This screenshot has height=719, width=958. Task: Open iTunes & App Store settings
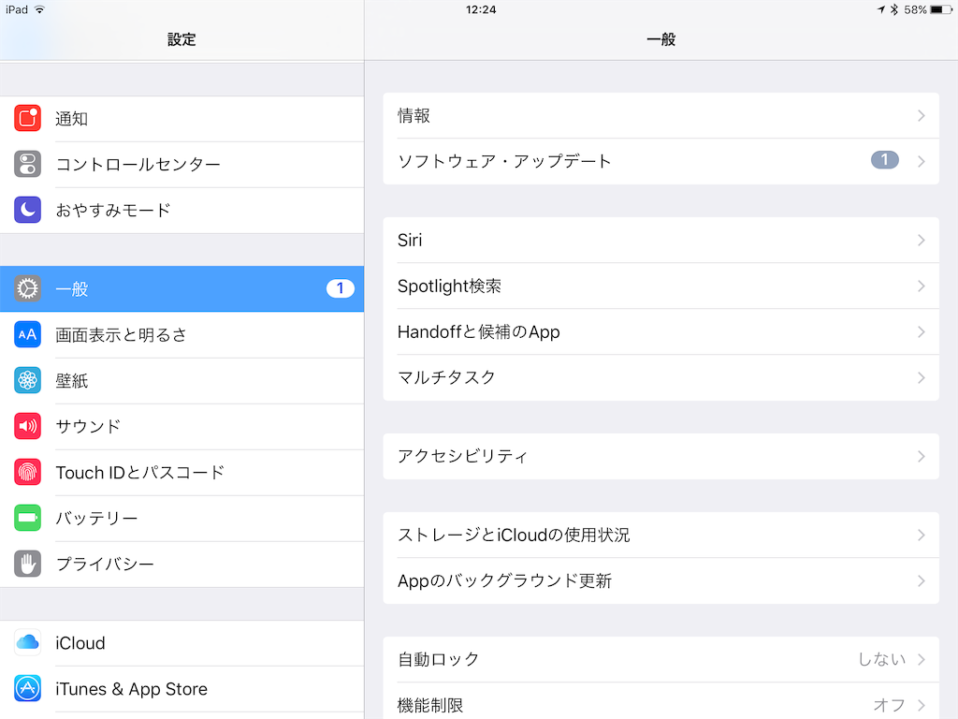coord(182,689)
